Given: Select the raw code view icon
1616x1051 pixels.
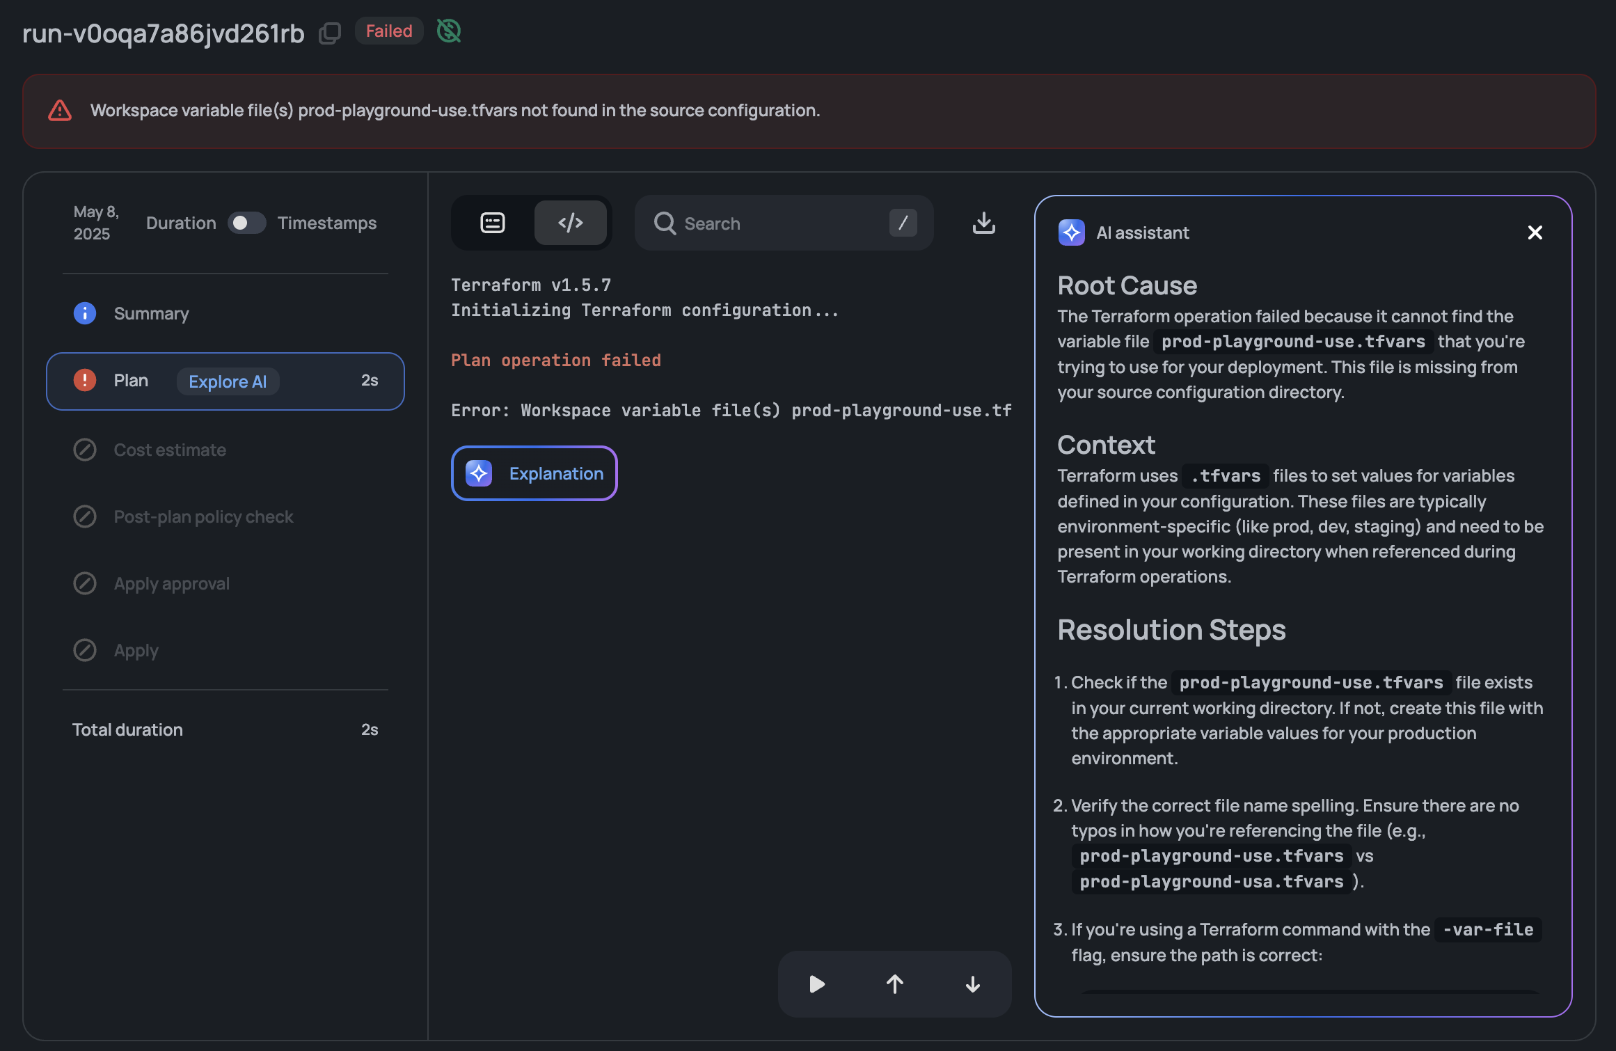Looking at the screenshot, I should pyautogui.click(x=570, y=223).
